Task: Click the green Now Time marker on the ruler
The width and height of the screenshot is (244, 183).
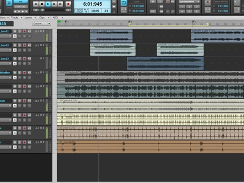Action: 59,22
